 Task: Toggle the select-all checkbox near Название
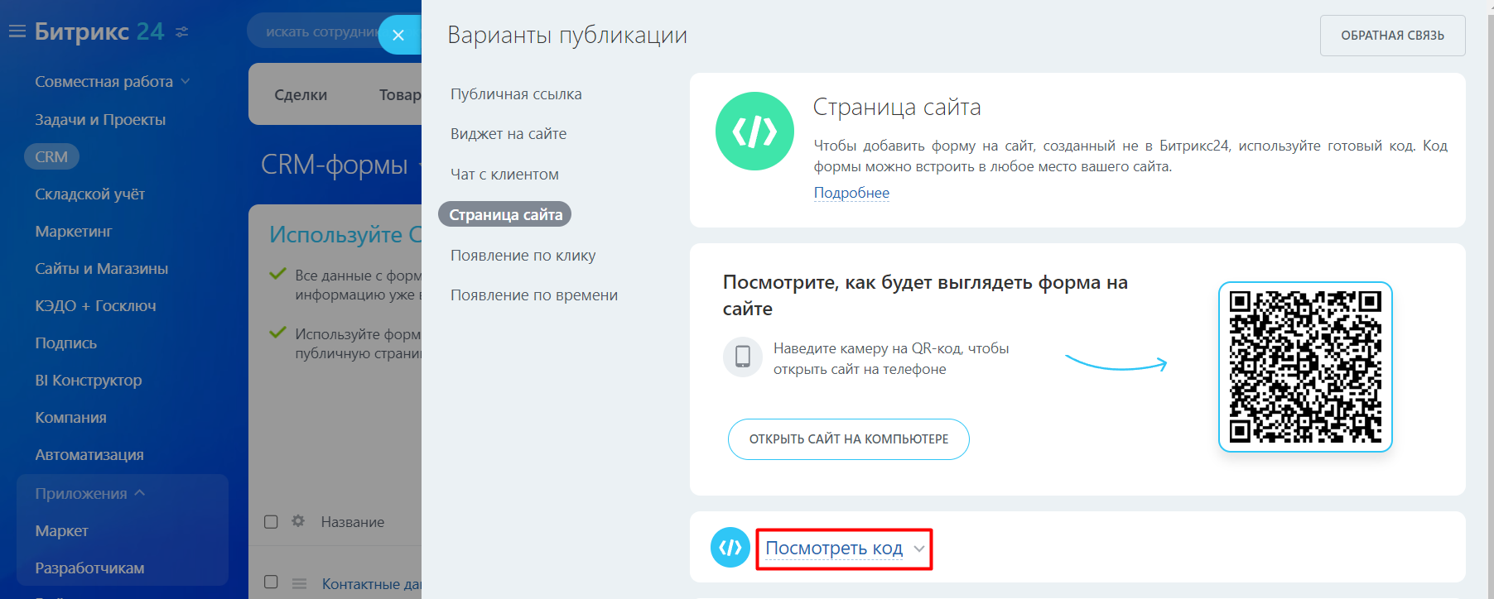tap(271, 522)
